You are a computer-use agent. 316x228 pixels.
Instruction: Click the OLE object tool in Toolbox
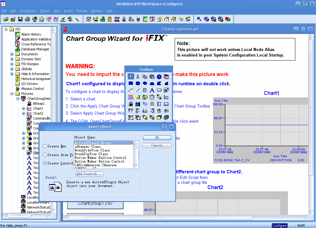(166, 90)
